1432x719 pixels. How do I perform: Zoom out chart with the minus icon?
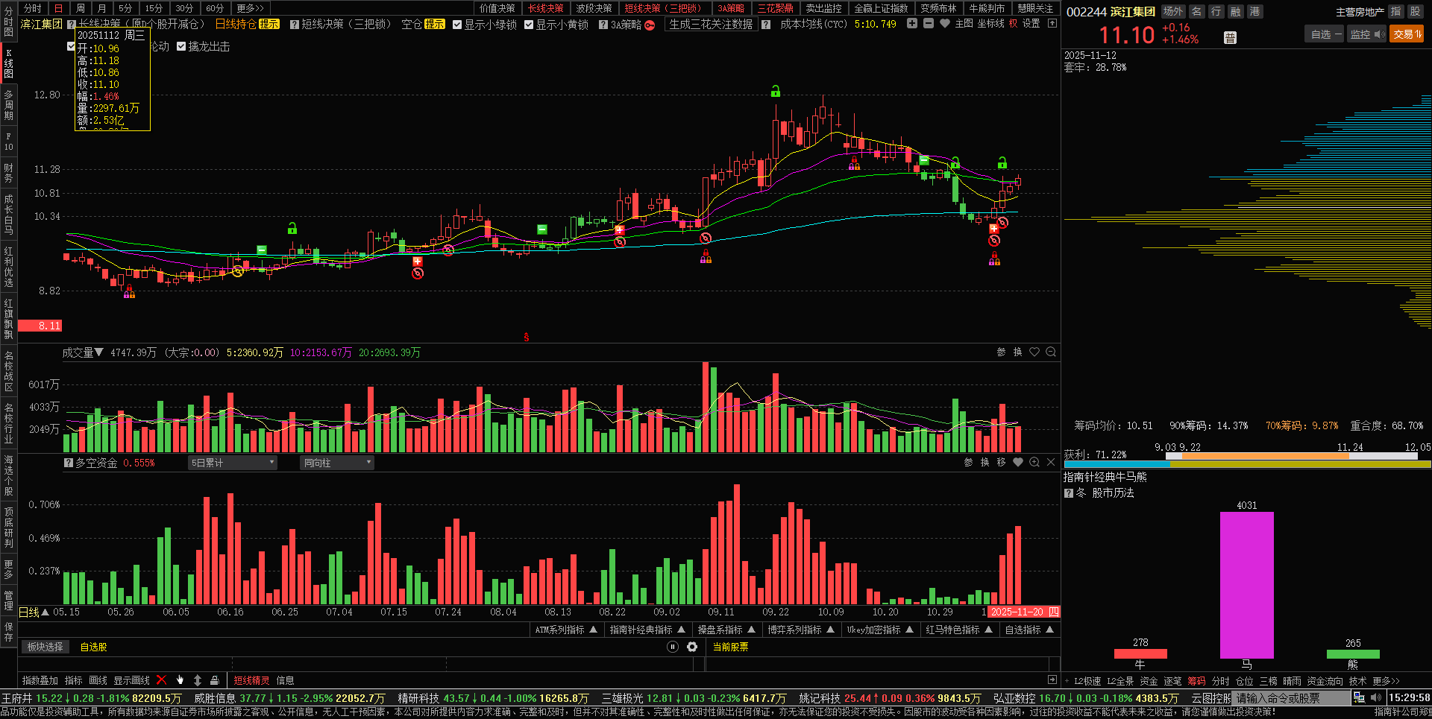(929, 24)
